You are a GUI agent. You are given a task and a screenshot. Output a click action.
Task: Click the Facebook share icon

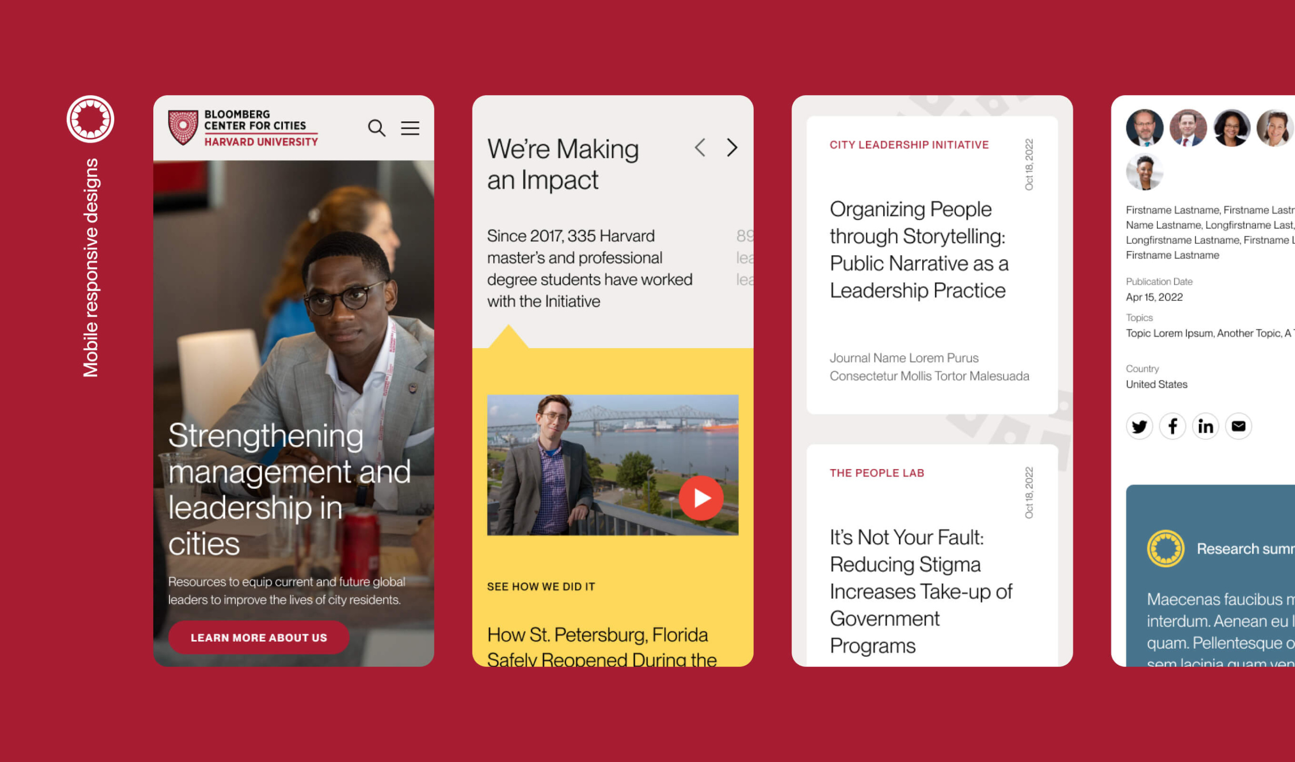pos(1173,426)
